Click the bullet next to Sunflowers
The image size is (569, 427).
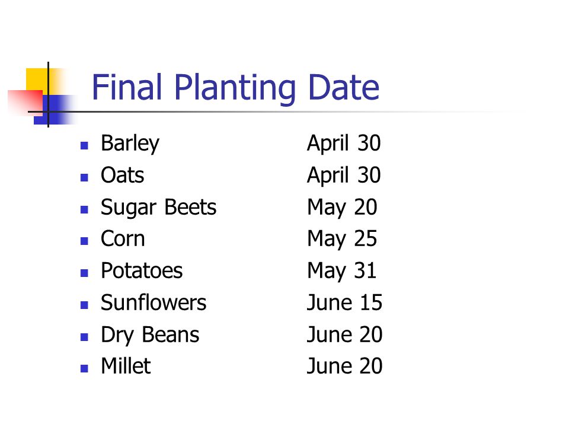point(84,305)
